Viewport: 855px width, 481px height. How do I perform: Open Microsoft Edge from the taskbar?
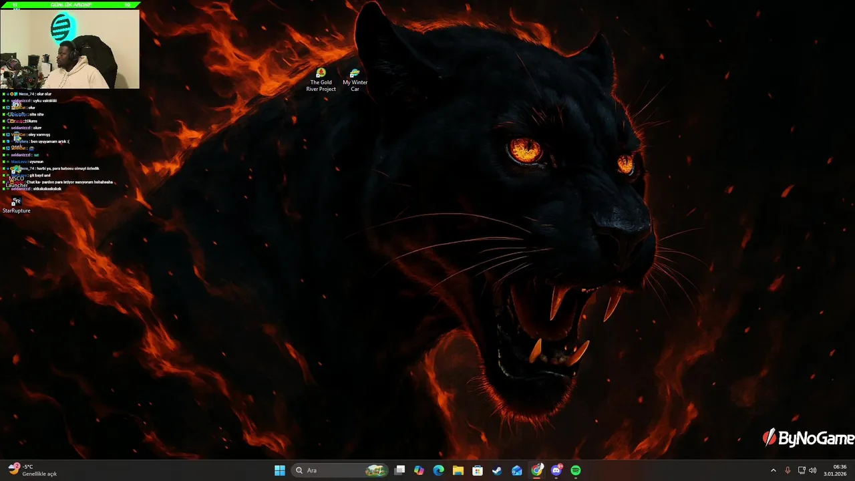(438, 470)
